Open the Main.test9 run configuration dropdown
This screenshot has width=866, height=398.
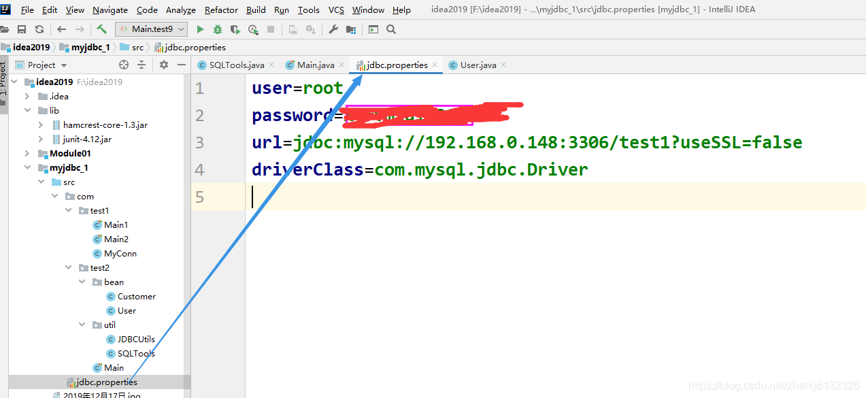pyautogui.click(x=150, y=29)
